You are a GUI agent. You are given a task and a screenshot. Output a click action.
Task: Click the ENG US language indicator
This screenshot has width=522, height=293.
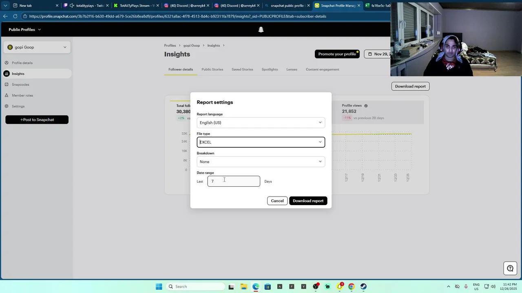(x=476, y=286)
